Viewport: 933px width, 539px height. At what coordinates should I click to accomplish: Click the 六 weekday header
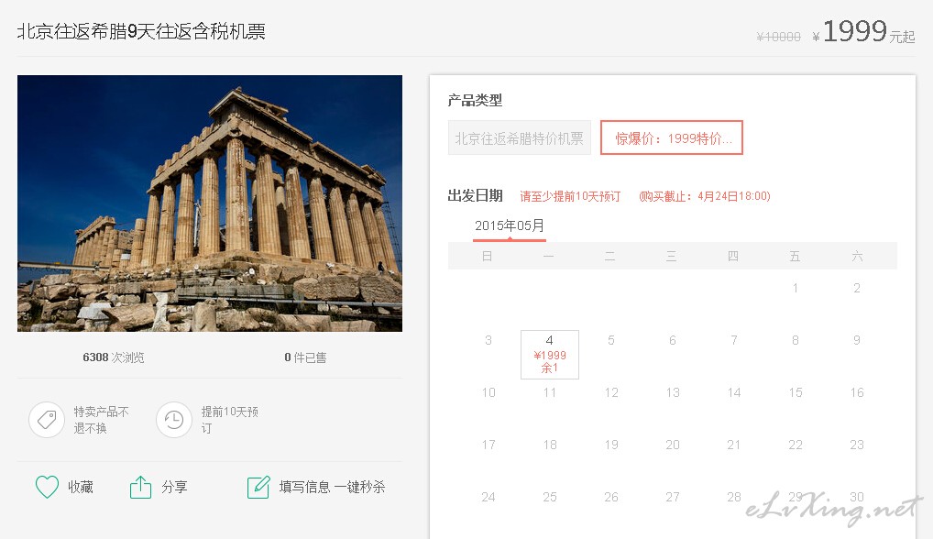tap(857, 257)
